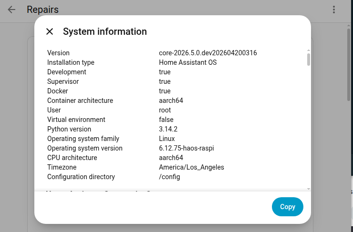Click the 'Operating system version' label

pyautogui.click(x=85, y=148)
